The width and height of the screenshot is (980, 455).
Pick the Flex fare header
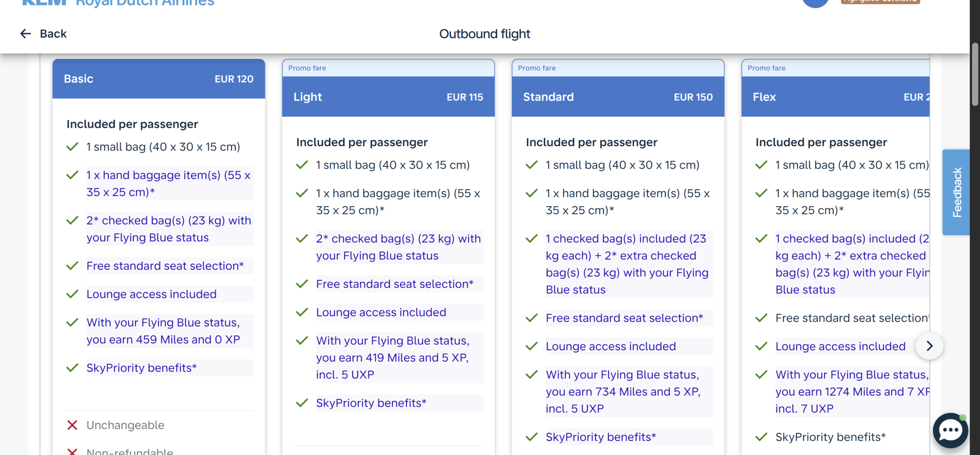(x=835, y=97)
